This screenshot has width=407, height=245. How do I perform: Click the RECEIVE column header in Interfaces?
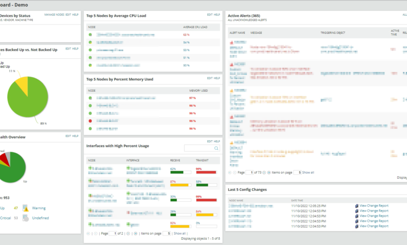coord(175,160)
